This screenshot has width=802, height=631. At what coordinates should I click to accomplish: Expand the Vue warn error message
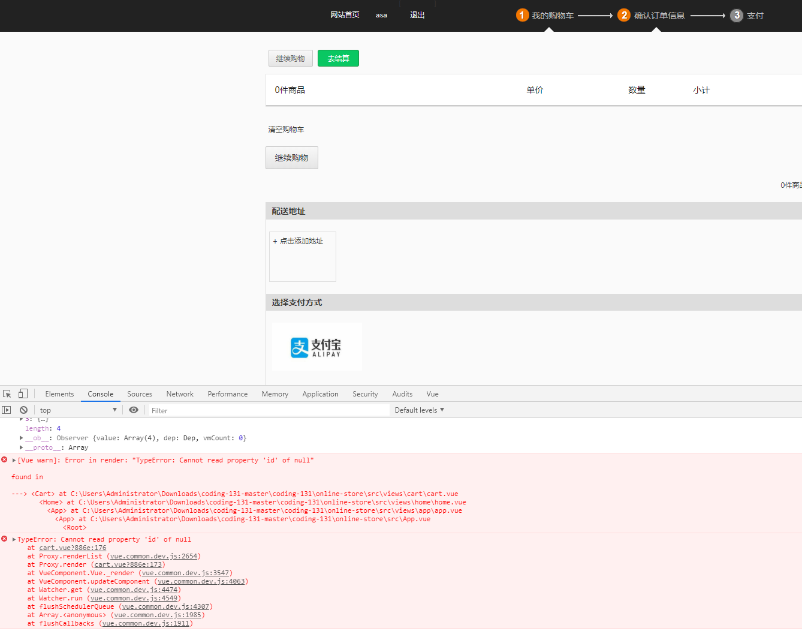14,461
